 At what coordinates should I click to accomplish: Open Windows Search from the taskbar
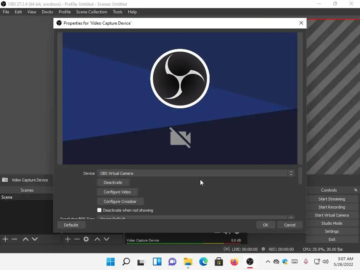pos(126,262)
